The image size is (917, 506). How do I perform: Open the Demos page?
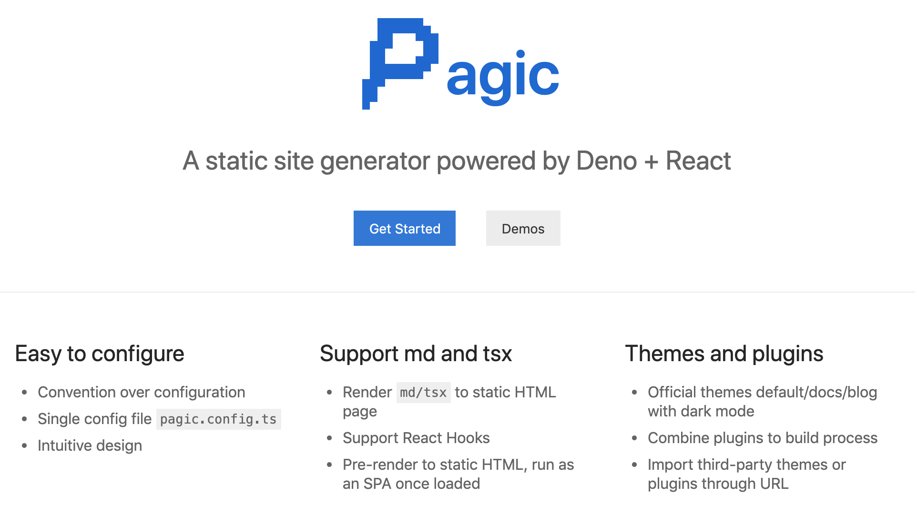(x=523, y=228)
